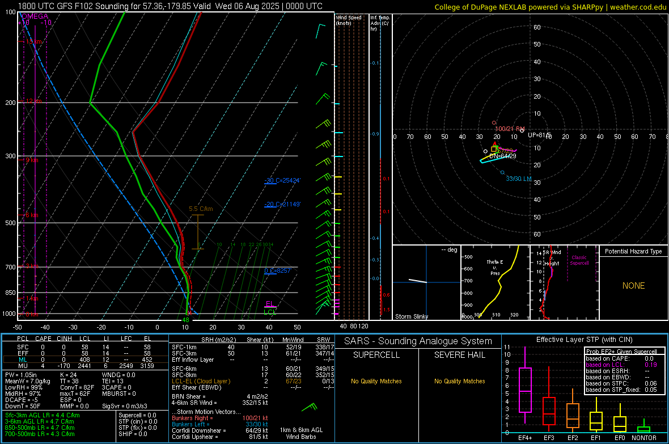Click the Theta-E v. Pres inset label
This screenshot has width=669, height=444.
(495, 268)
